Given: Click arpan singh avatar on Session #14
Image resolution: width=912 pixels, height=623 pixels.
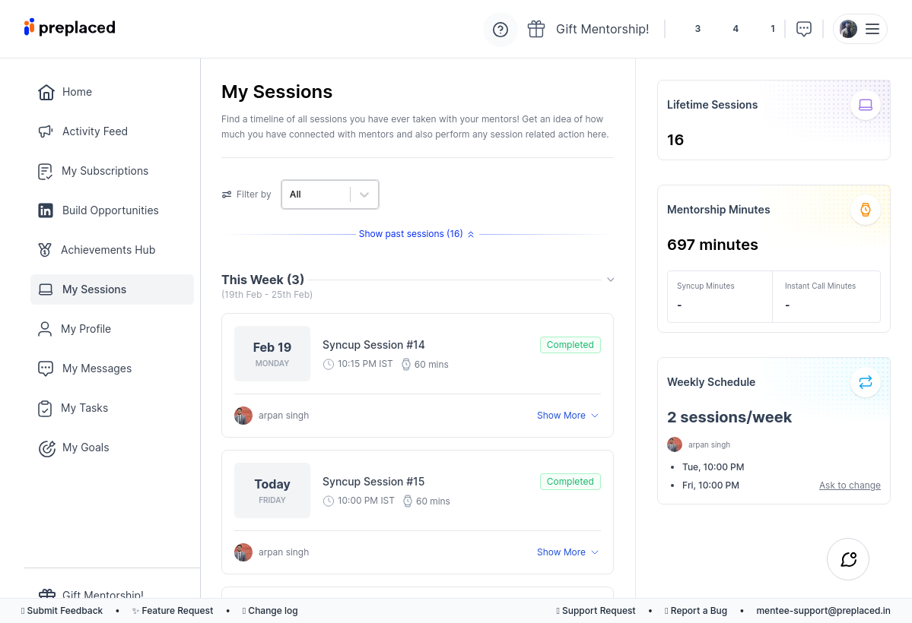Looking at the screenshot, I should tap(243, 416).
